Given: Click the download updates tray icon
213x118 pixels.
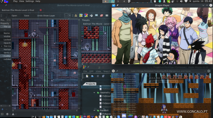Looking at the screenshot, I should pyautogui.click(x=164, y=1).
